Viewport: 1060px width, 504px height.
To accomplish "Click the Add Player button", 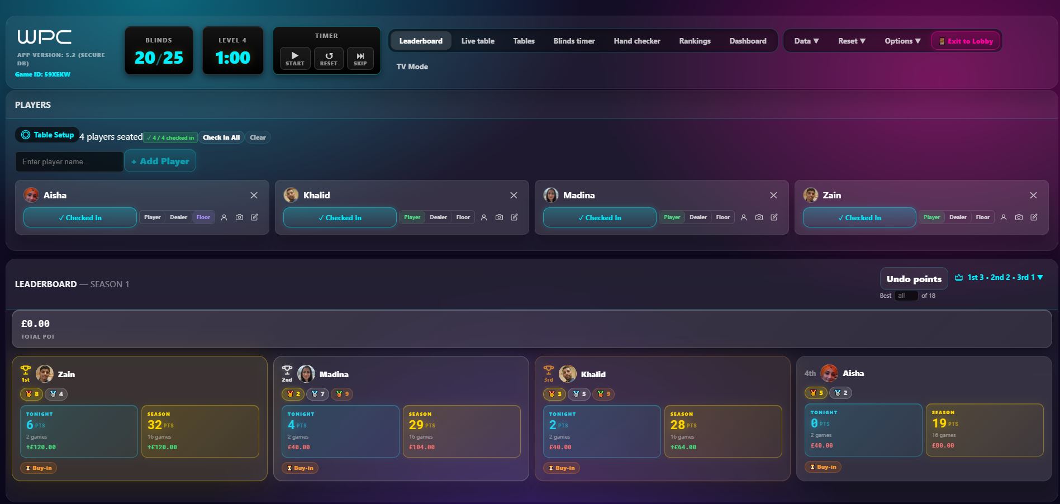I will pos(160,161).
